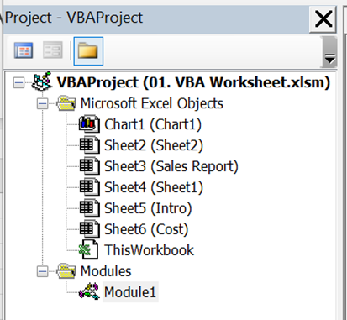Collapse the Microsoft Excel Objects folder

pos(42,104)
